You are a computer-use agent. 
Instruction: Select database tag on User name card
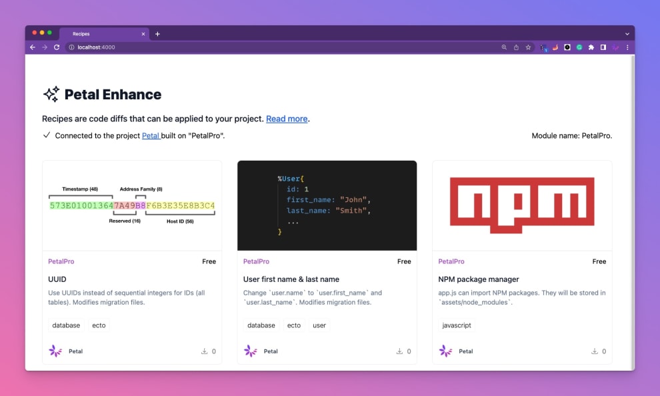(261, 325)
